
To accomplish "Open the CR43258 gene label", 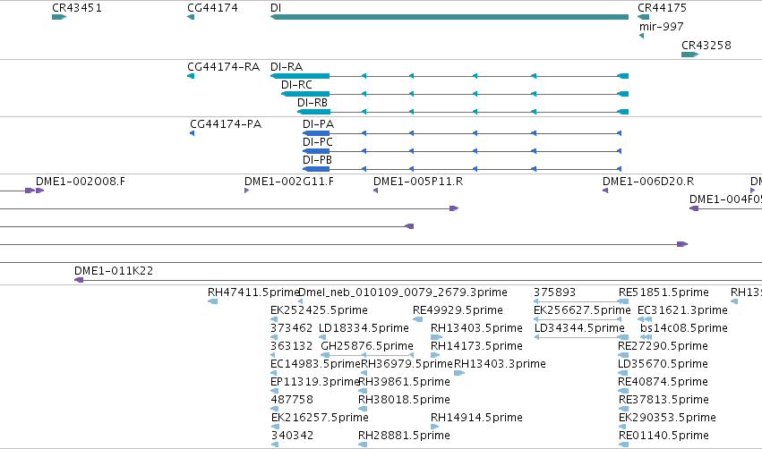I will coord(706,46).
